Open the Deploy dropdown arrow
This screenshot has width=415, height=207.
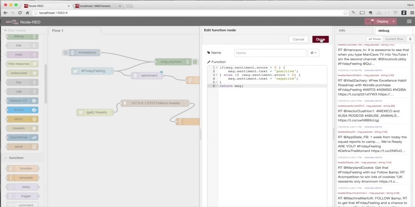(393, 21)
